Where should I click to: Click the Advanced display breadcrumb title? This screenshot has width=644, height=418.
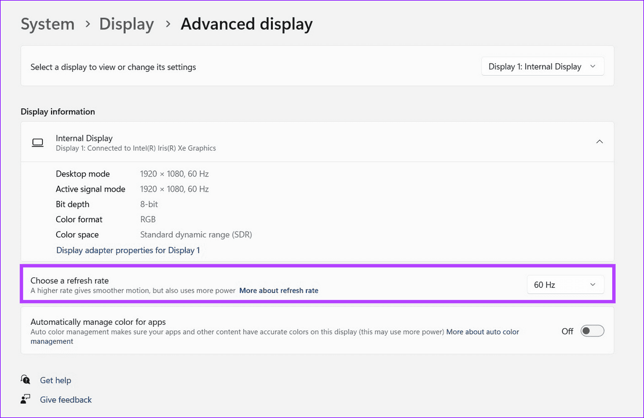(x=246, y=24)
